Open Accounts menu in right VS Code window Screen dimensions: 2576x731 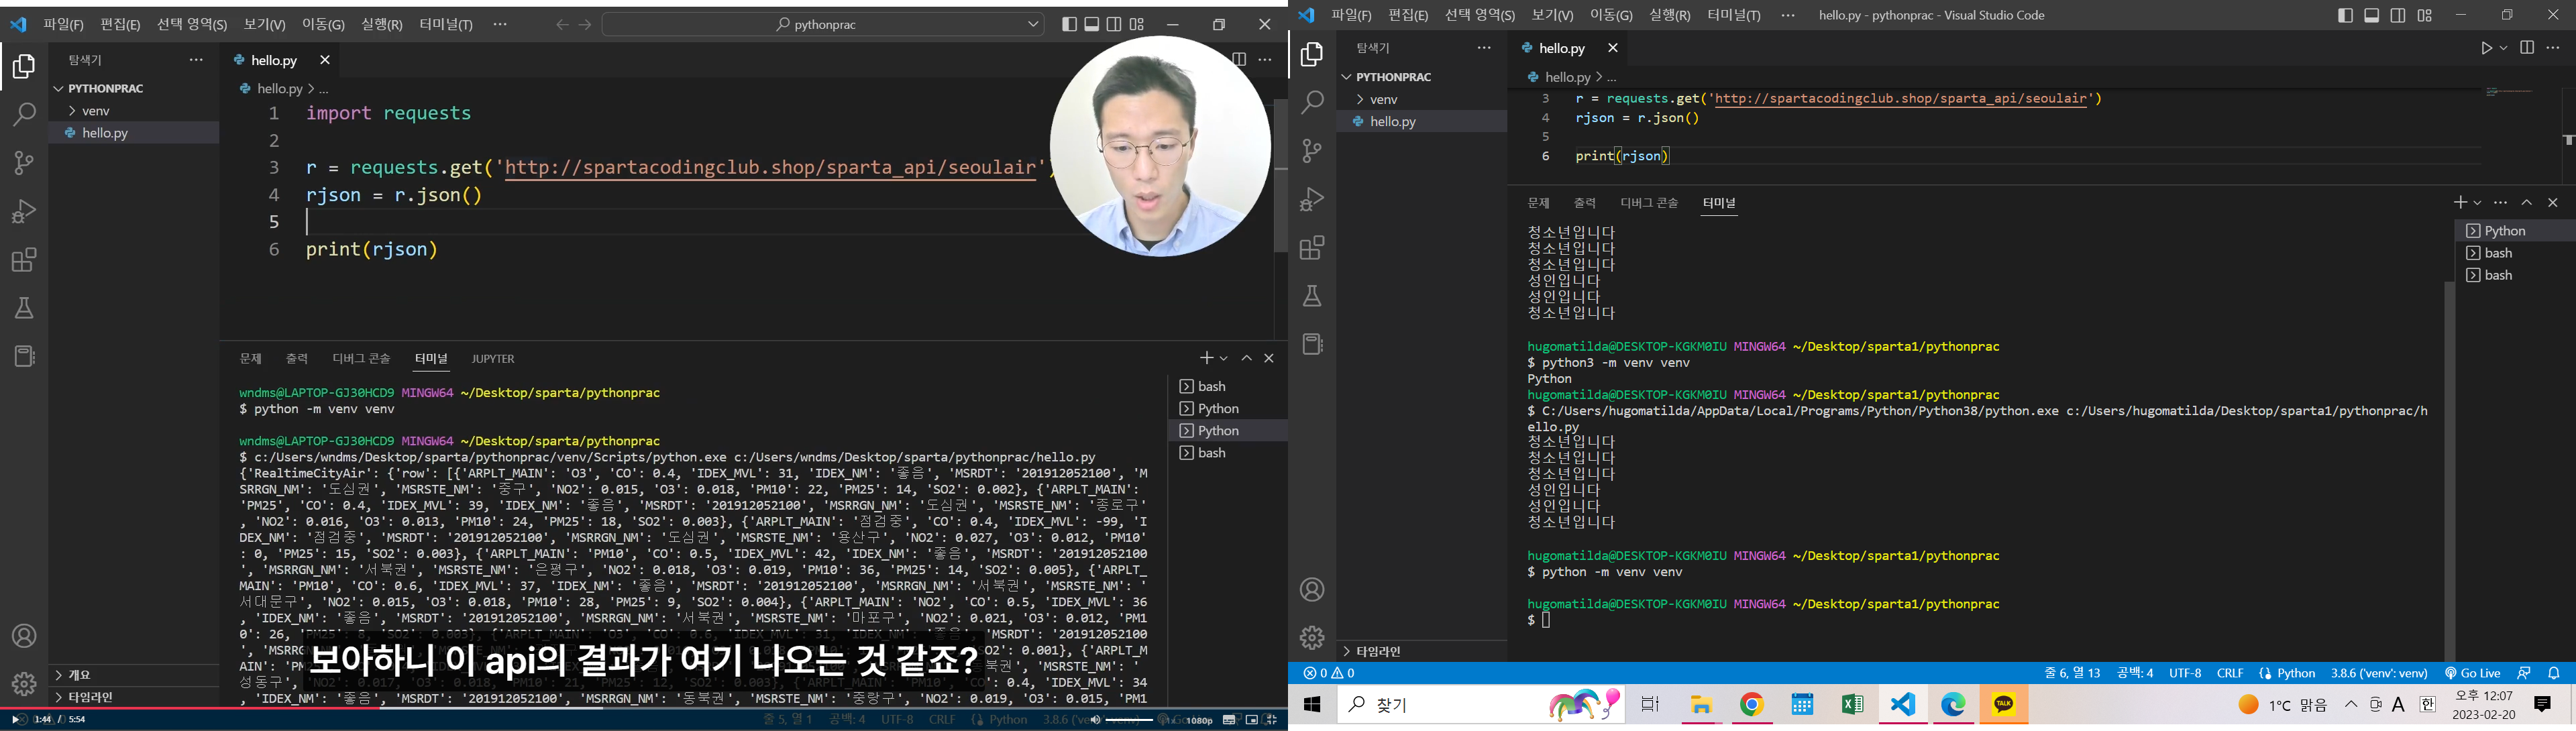1312,590
